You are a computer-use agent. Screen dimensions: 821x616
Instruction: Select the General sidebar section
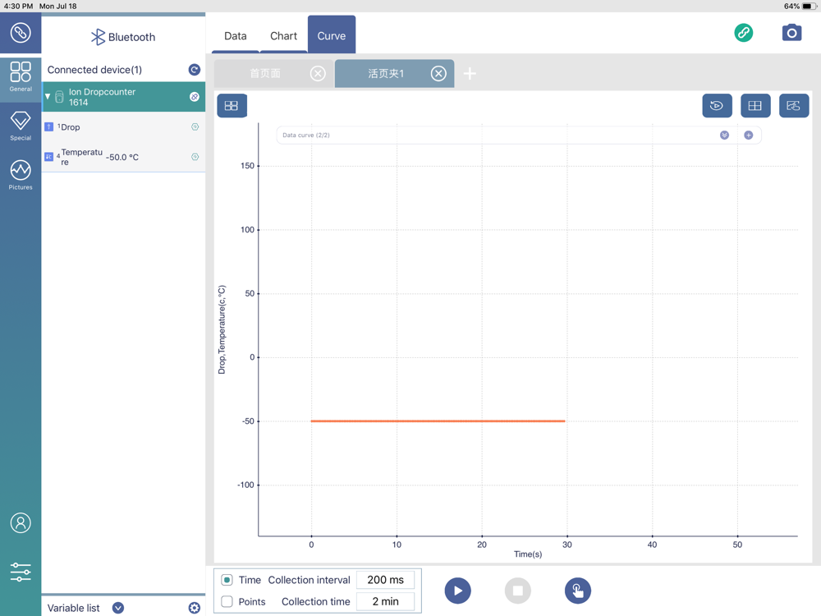pos(21,76)
